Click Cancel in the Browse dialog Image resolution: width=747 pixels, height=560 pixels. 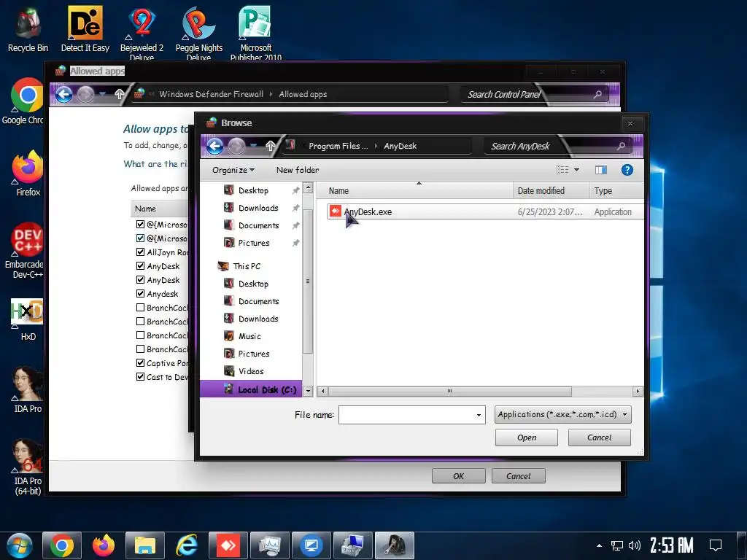(x=600, y=437)
